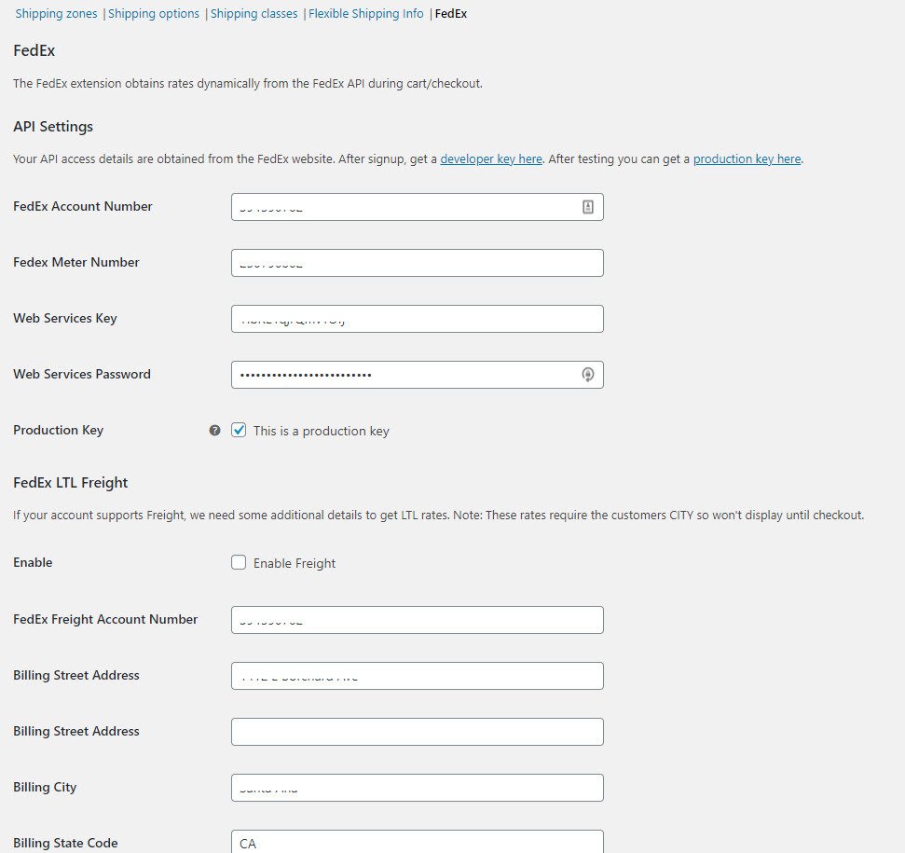Click the contact autofill icon in Account Number field
Viewport: 905px width, 853px height.
click(587, 207)
